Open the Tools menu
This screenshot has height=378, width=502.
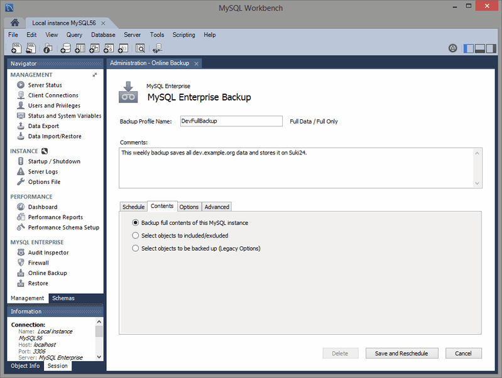point(157,35)
